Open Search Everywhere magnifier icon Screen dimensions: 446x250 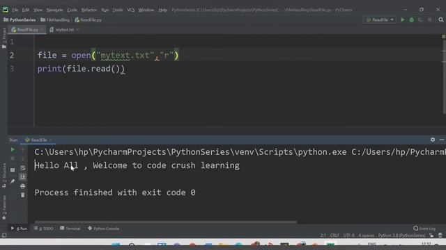pos(441,20)
